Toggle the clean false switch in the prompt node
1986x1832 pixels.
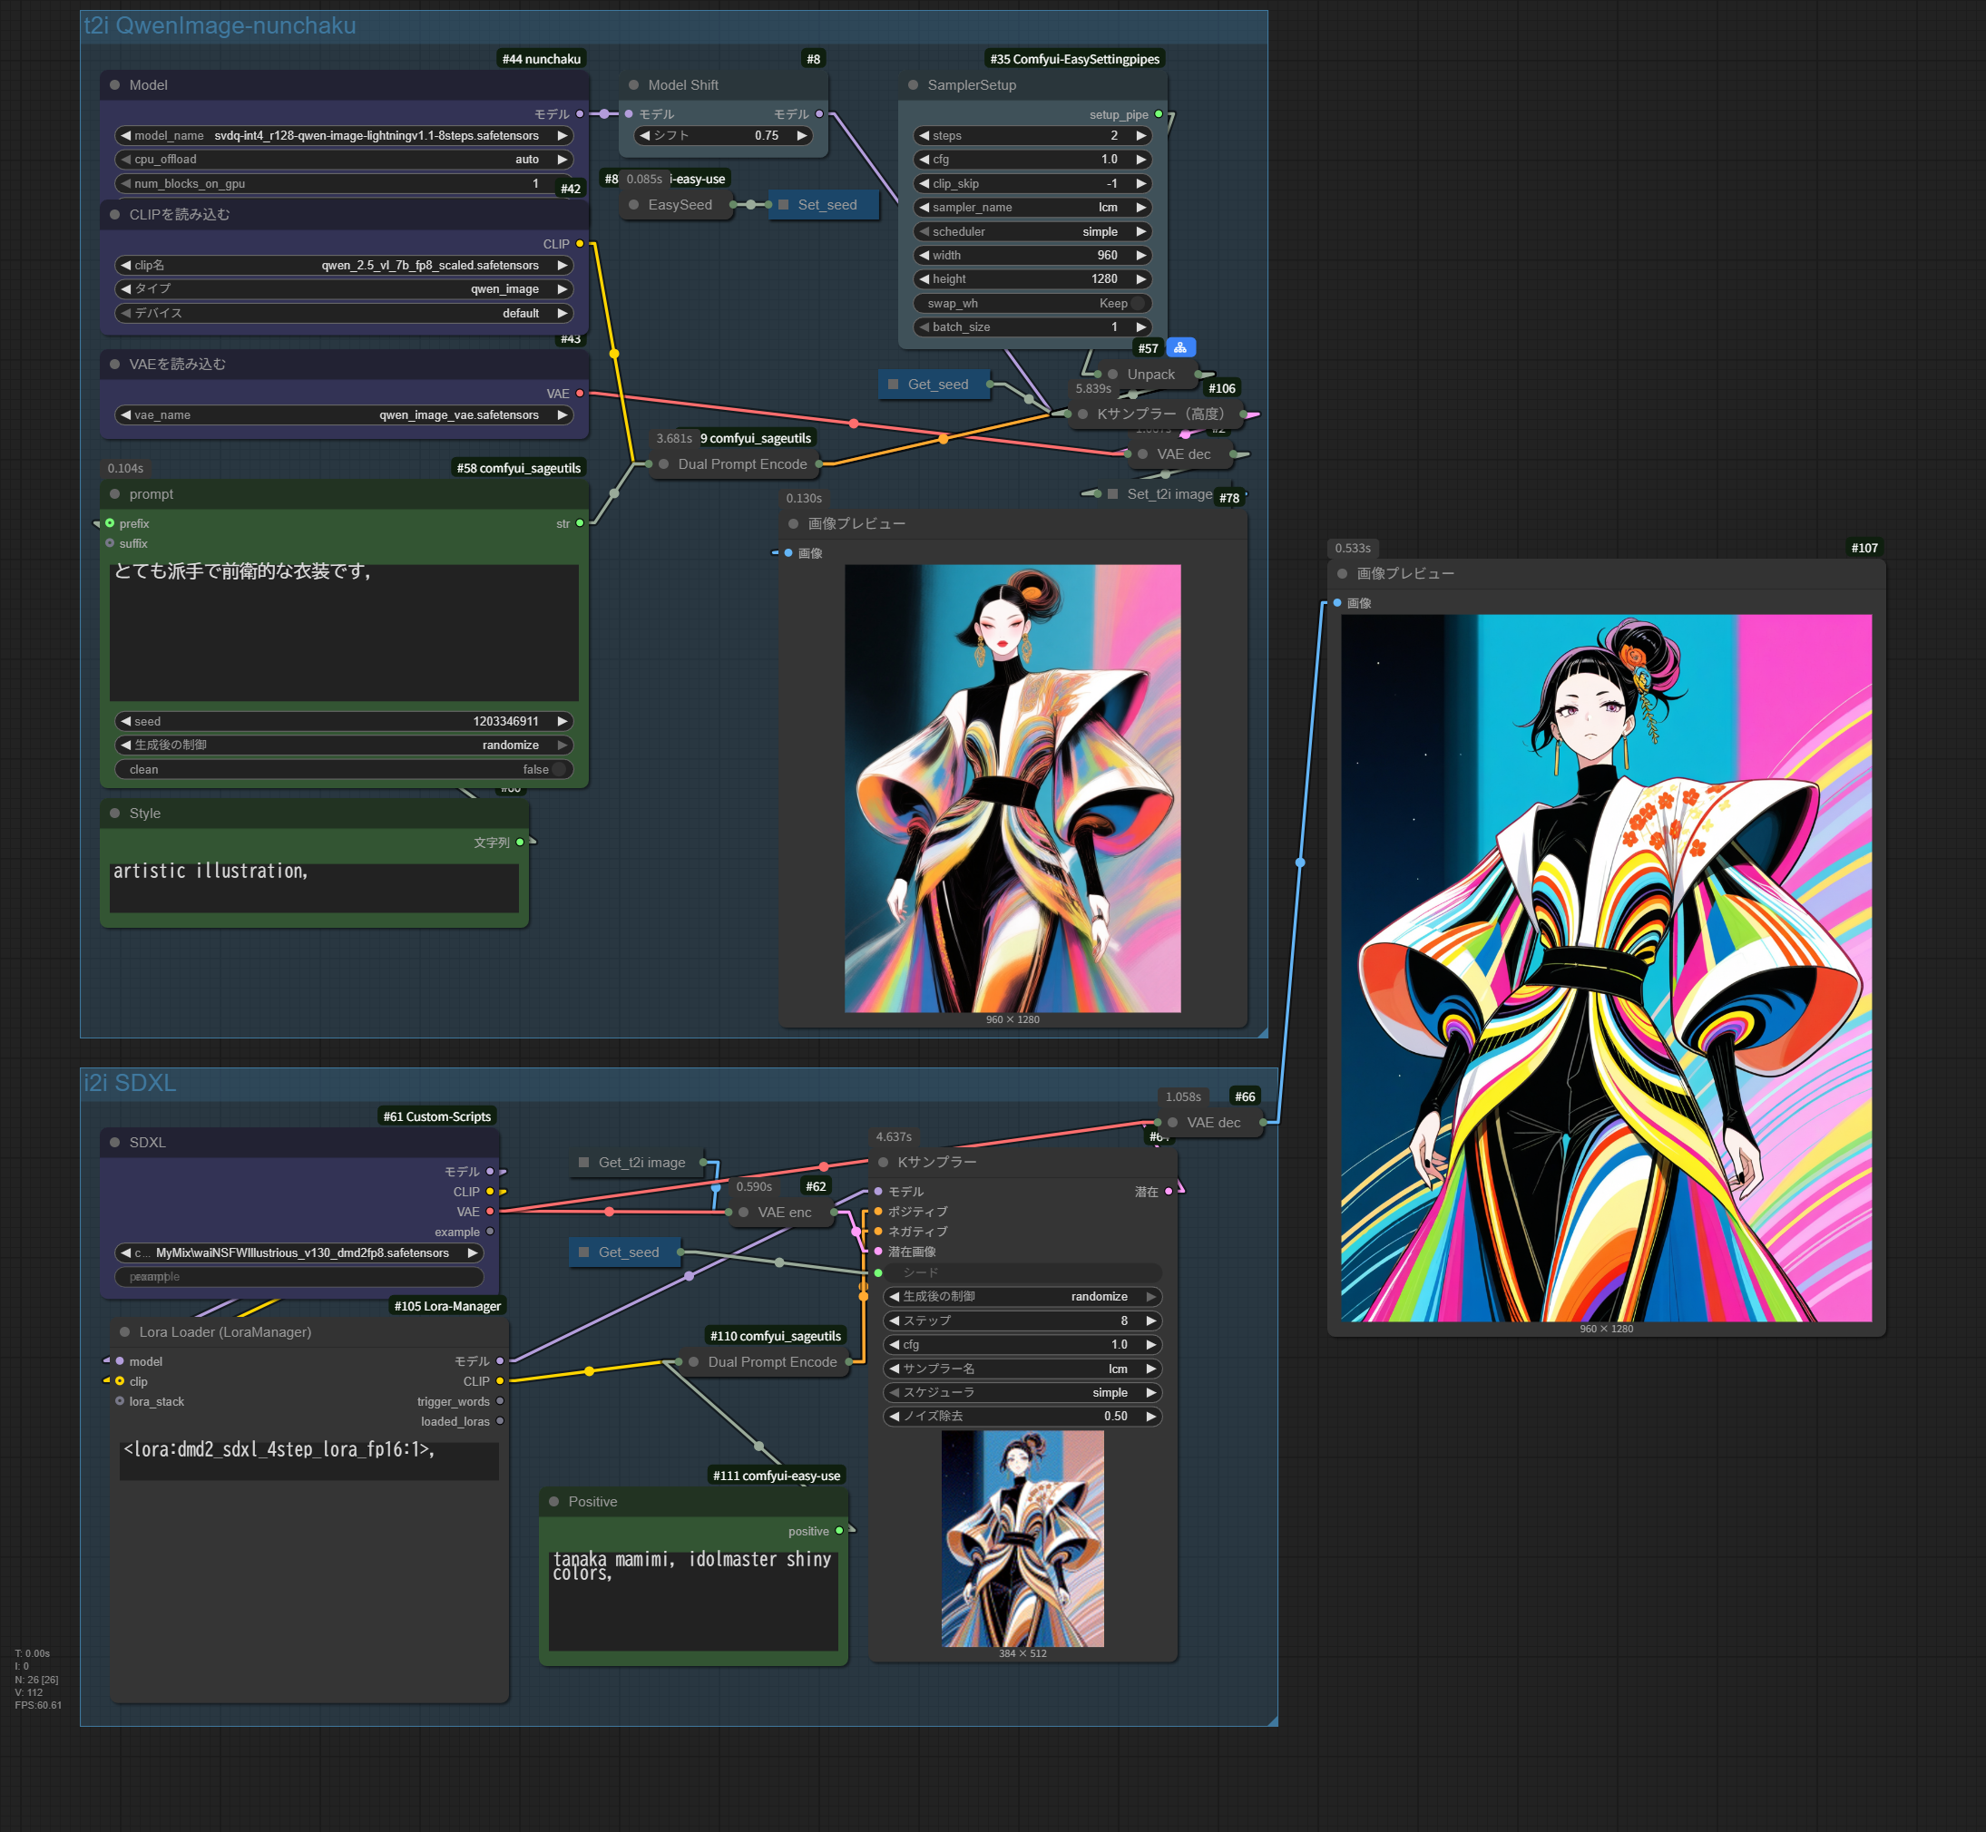(x=559, y=769)
